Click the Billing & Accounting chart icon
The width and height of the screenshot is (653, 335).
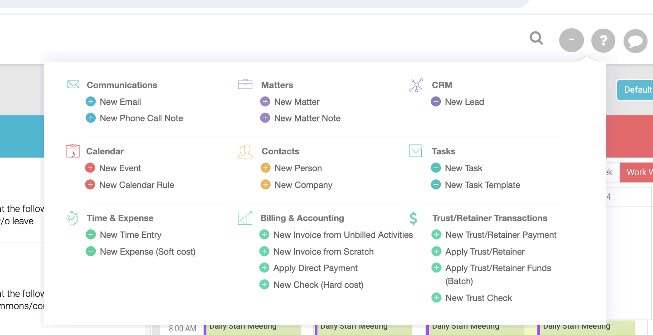click(x=245, y=218)
